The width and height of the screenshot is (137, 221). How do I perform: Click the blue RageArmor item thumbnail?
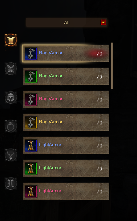coord(31,54)
